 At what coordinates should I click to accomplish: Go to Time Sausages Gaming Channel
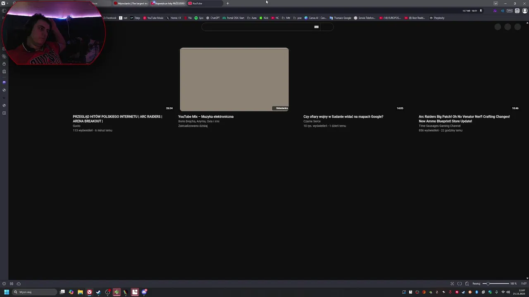439,126
